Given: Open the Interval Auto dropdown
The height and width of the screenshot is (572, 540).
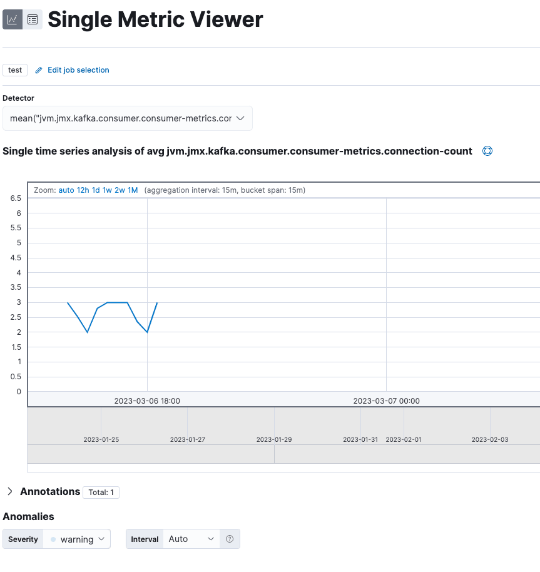Looking at the screenshot, I should coord(191,539).
